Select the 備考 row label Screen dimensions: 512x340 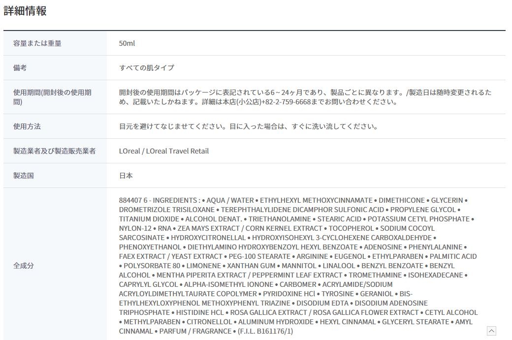pos(20,68)
